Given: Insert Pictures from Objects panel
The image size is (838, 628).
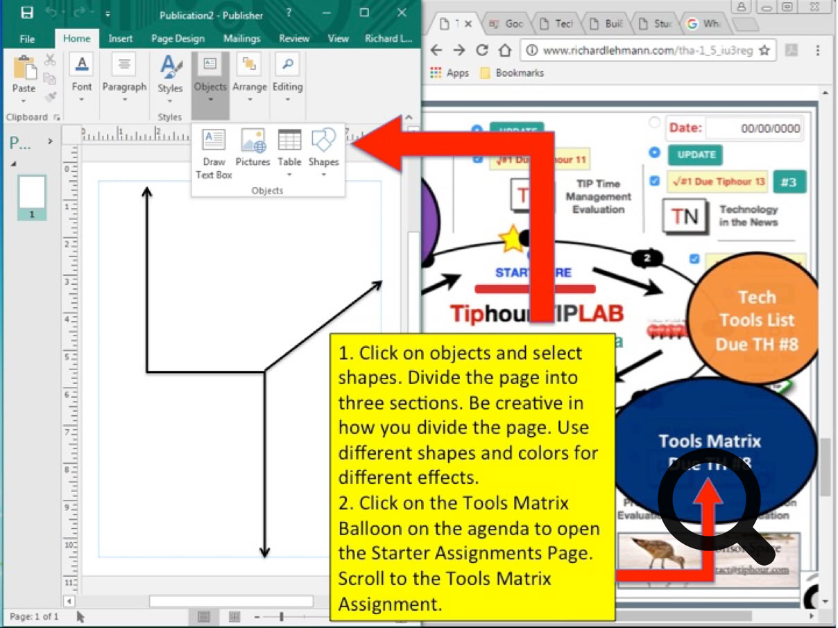Looking at the screenshot, I should click(x=253, y=149).
